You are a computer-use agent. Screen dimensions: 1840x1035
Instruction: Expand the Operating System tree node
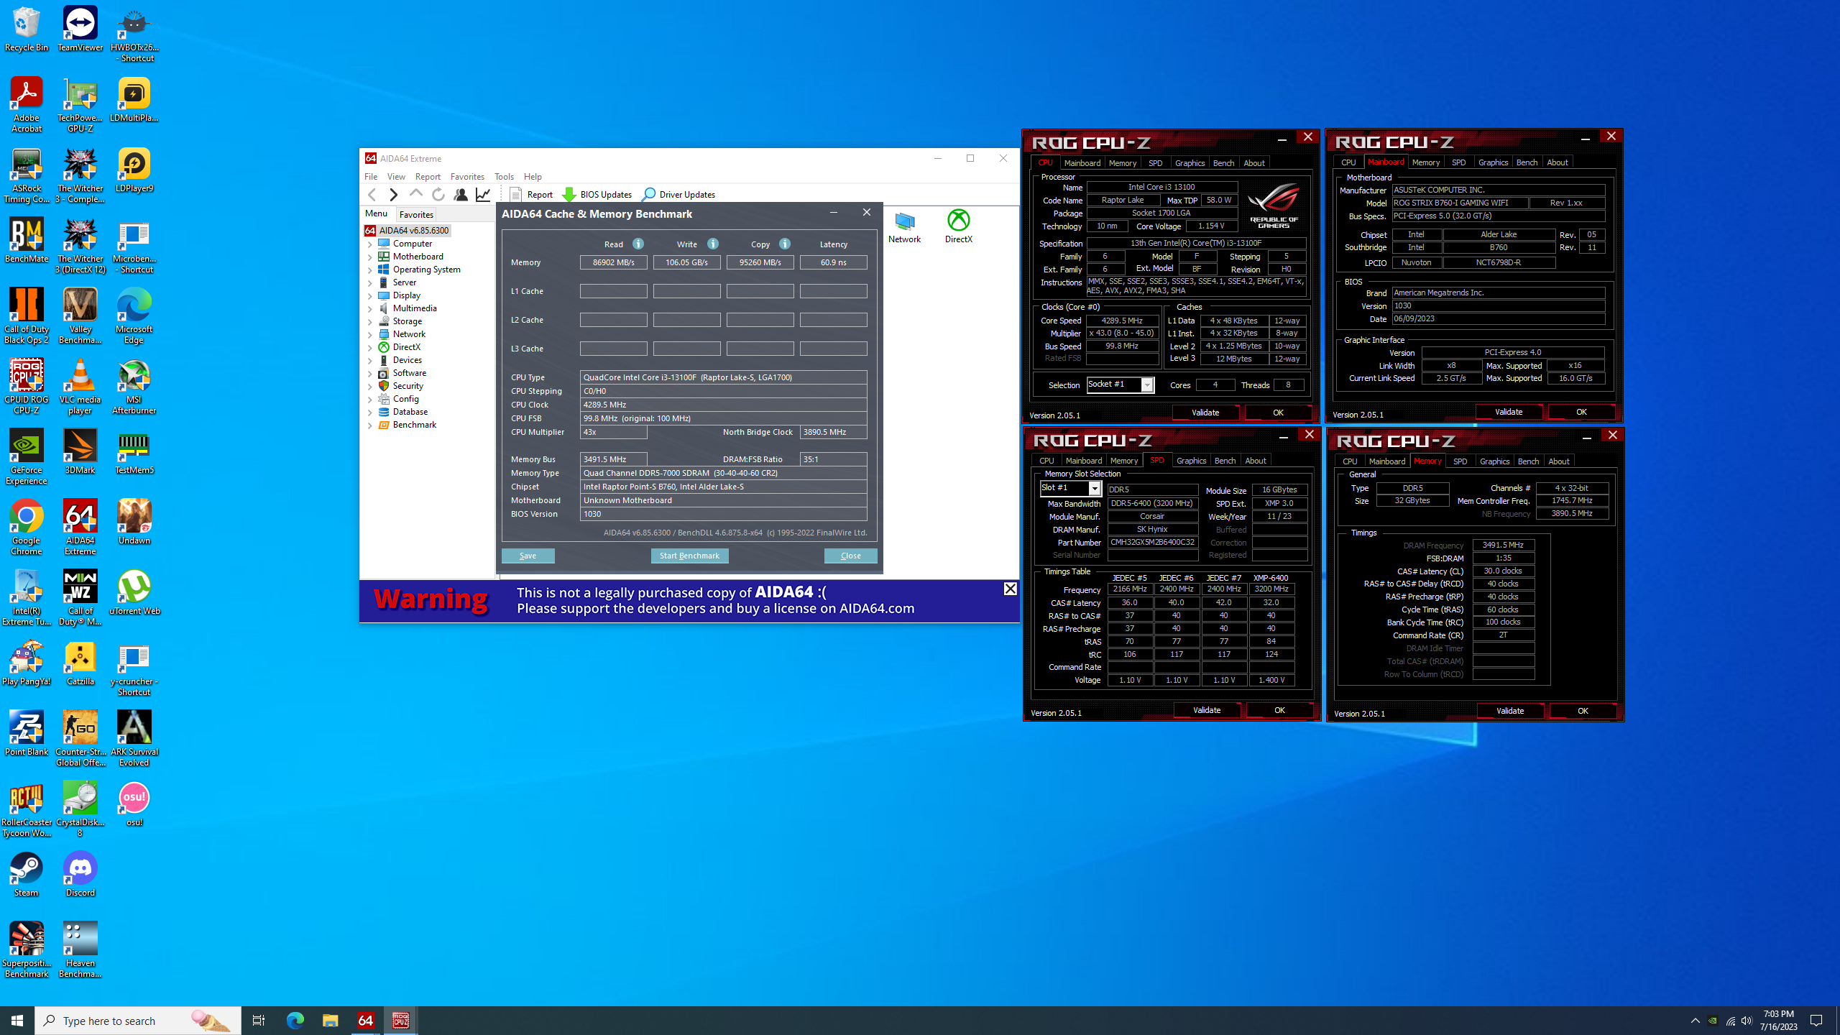370,270
